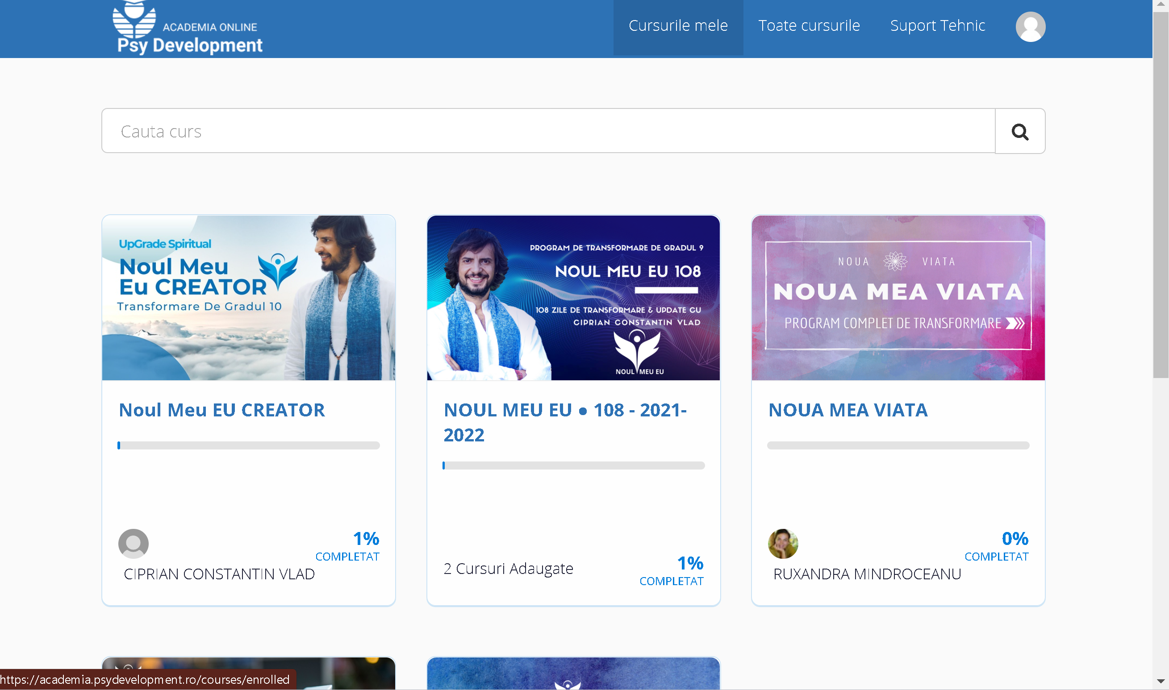This screenshot has height=690, width=1169.
Task: Click the RUXANDRA MINDROCEANU author name
Action: pos(867,574)
